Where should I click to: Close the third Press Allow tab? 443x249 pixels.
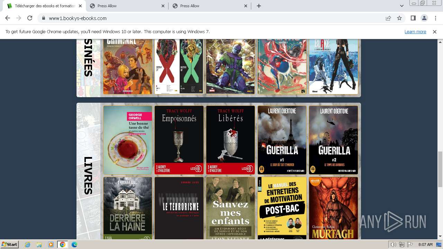[246, 6]
